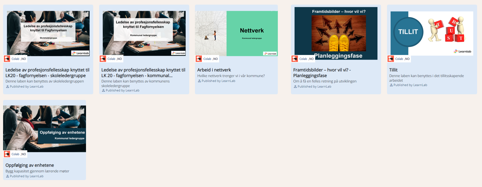
Task: Click Colab icon on kommunal ledergruppe card
Action: point(103,59)
